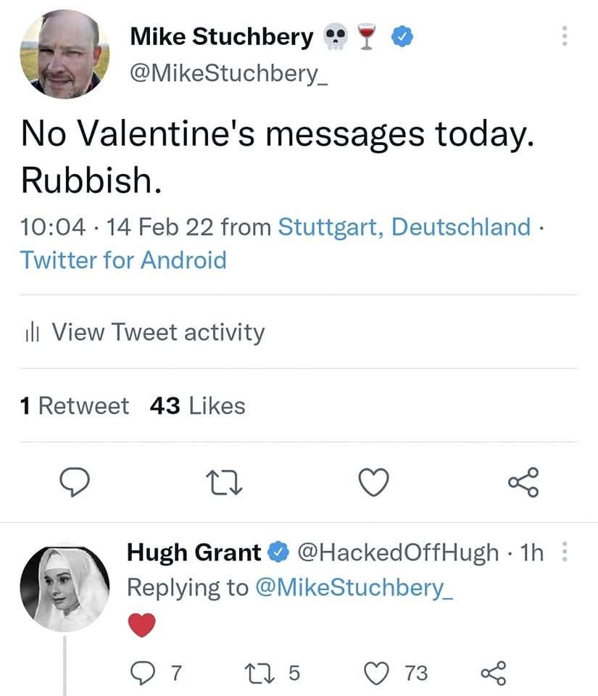The height and width of the screenshot is (696, 598).
Task: Share Hugh Grant's reply
Action: coord(493,673)
